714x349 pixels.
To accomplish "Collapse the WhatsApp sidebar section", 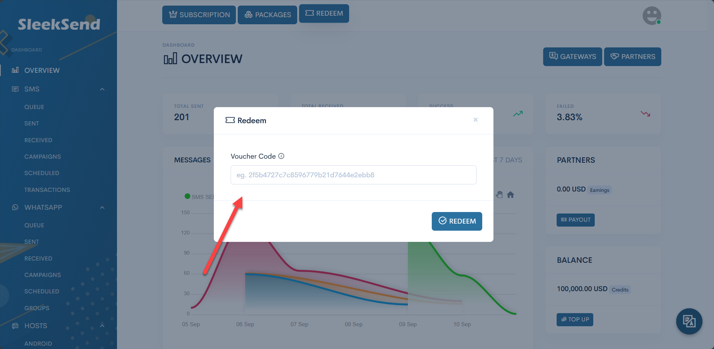I will [x=102, y=208].
